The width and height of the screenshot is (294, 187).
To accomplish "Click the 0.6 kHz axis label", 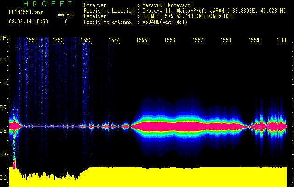I will tap(4, 178).
